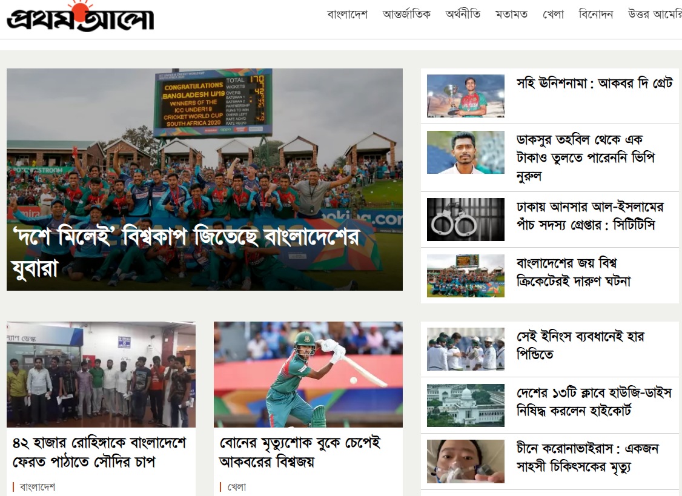Click the batsman photo of আকবর
682x496 pixels.
click(308, 374)
